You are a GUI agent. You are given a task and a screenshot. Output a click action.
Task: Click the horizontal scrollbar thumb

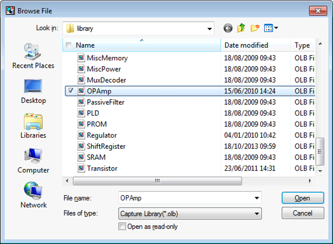tap(157, 181)
